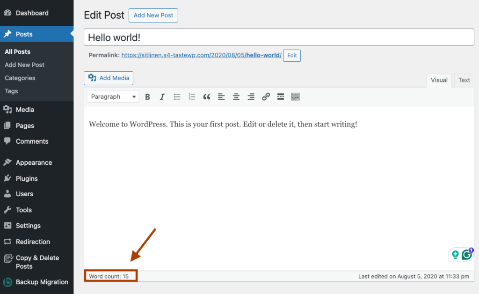The width and height of the screenshot is (479, 294).
Task: Insert the Read More tag
Action: 280,96
